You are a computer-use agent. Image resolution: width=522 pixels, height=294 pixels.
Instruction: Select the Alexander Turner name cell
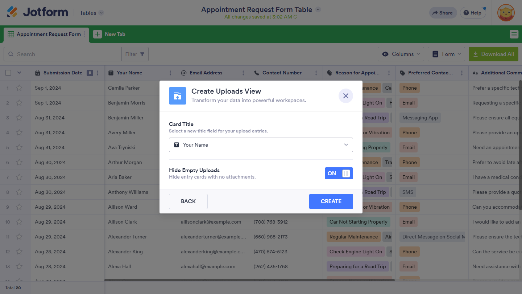[x=140, y=237]
